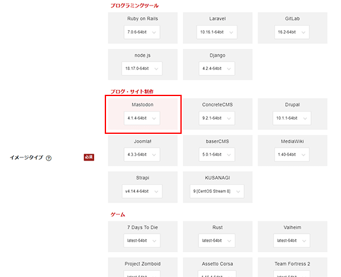Expand the Valheim version dropdown
This screenshot has width=341, height=277.
pos(291,240)
